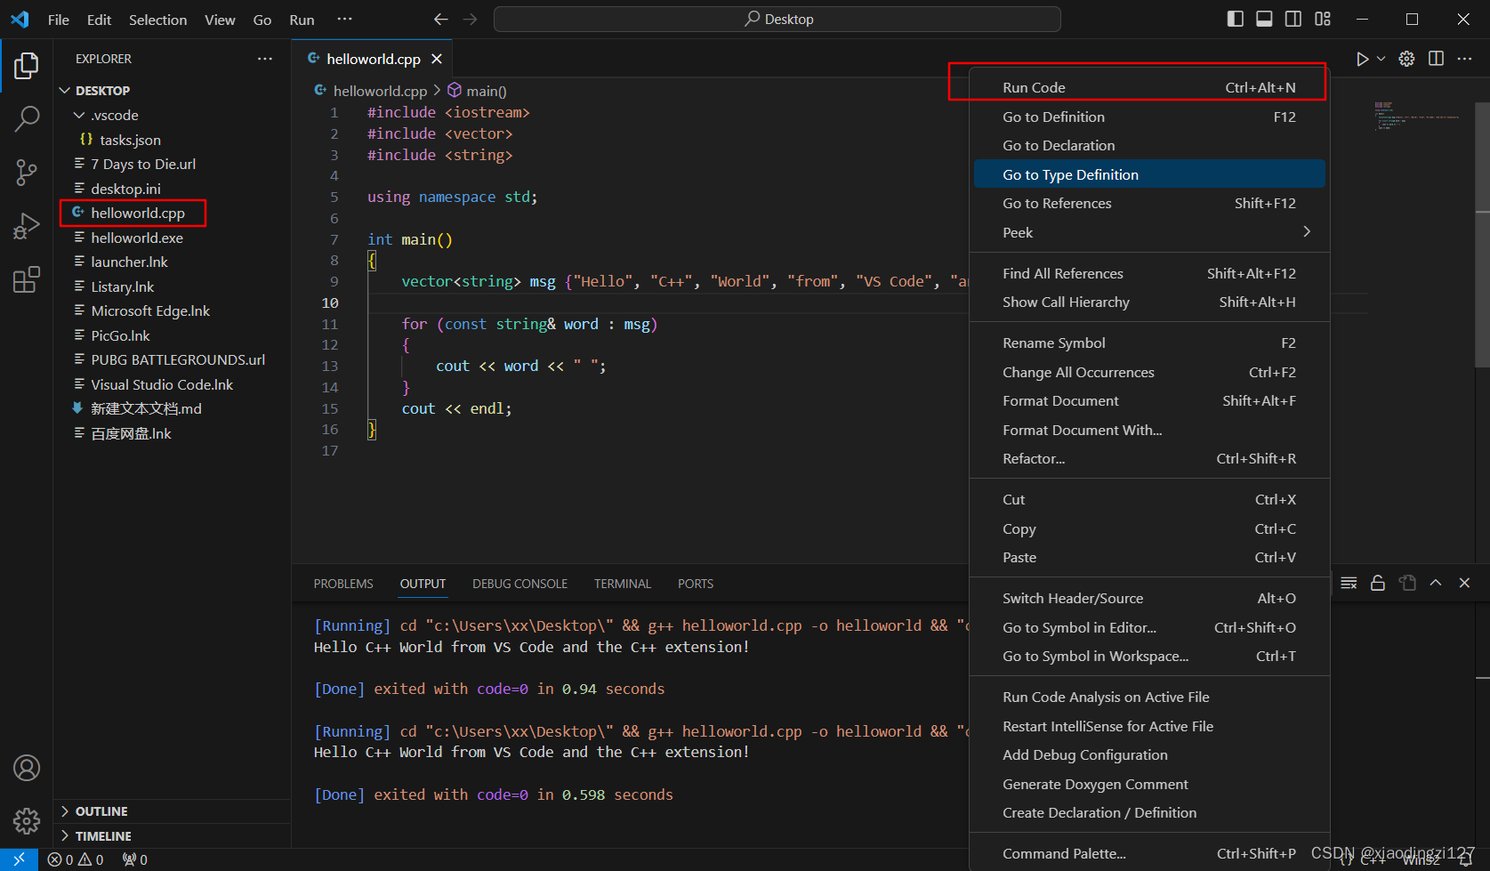
Task: Open the Run and Debug view
Action: [x=27, y=226]
